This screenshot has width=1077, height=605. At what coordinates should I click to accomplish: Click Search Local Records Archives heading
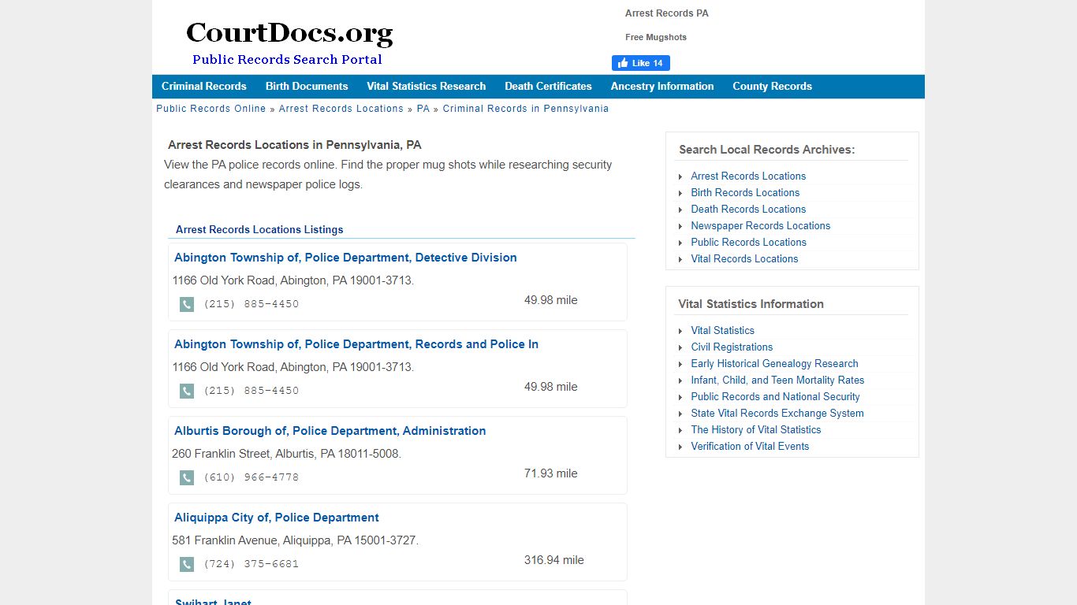pyautogui.click(x=766, y=150)
